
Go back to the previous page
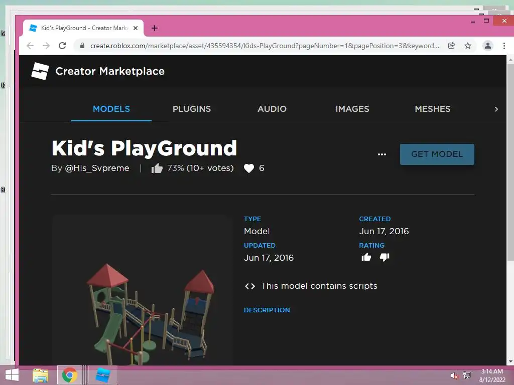click(30, 46)
